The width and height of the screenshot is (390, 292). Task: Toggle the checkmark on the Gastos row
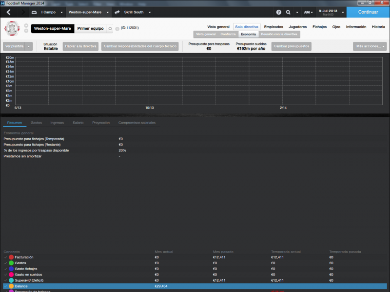click(x=5, y=263)
